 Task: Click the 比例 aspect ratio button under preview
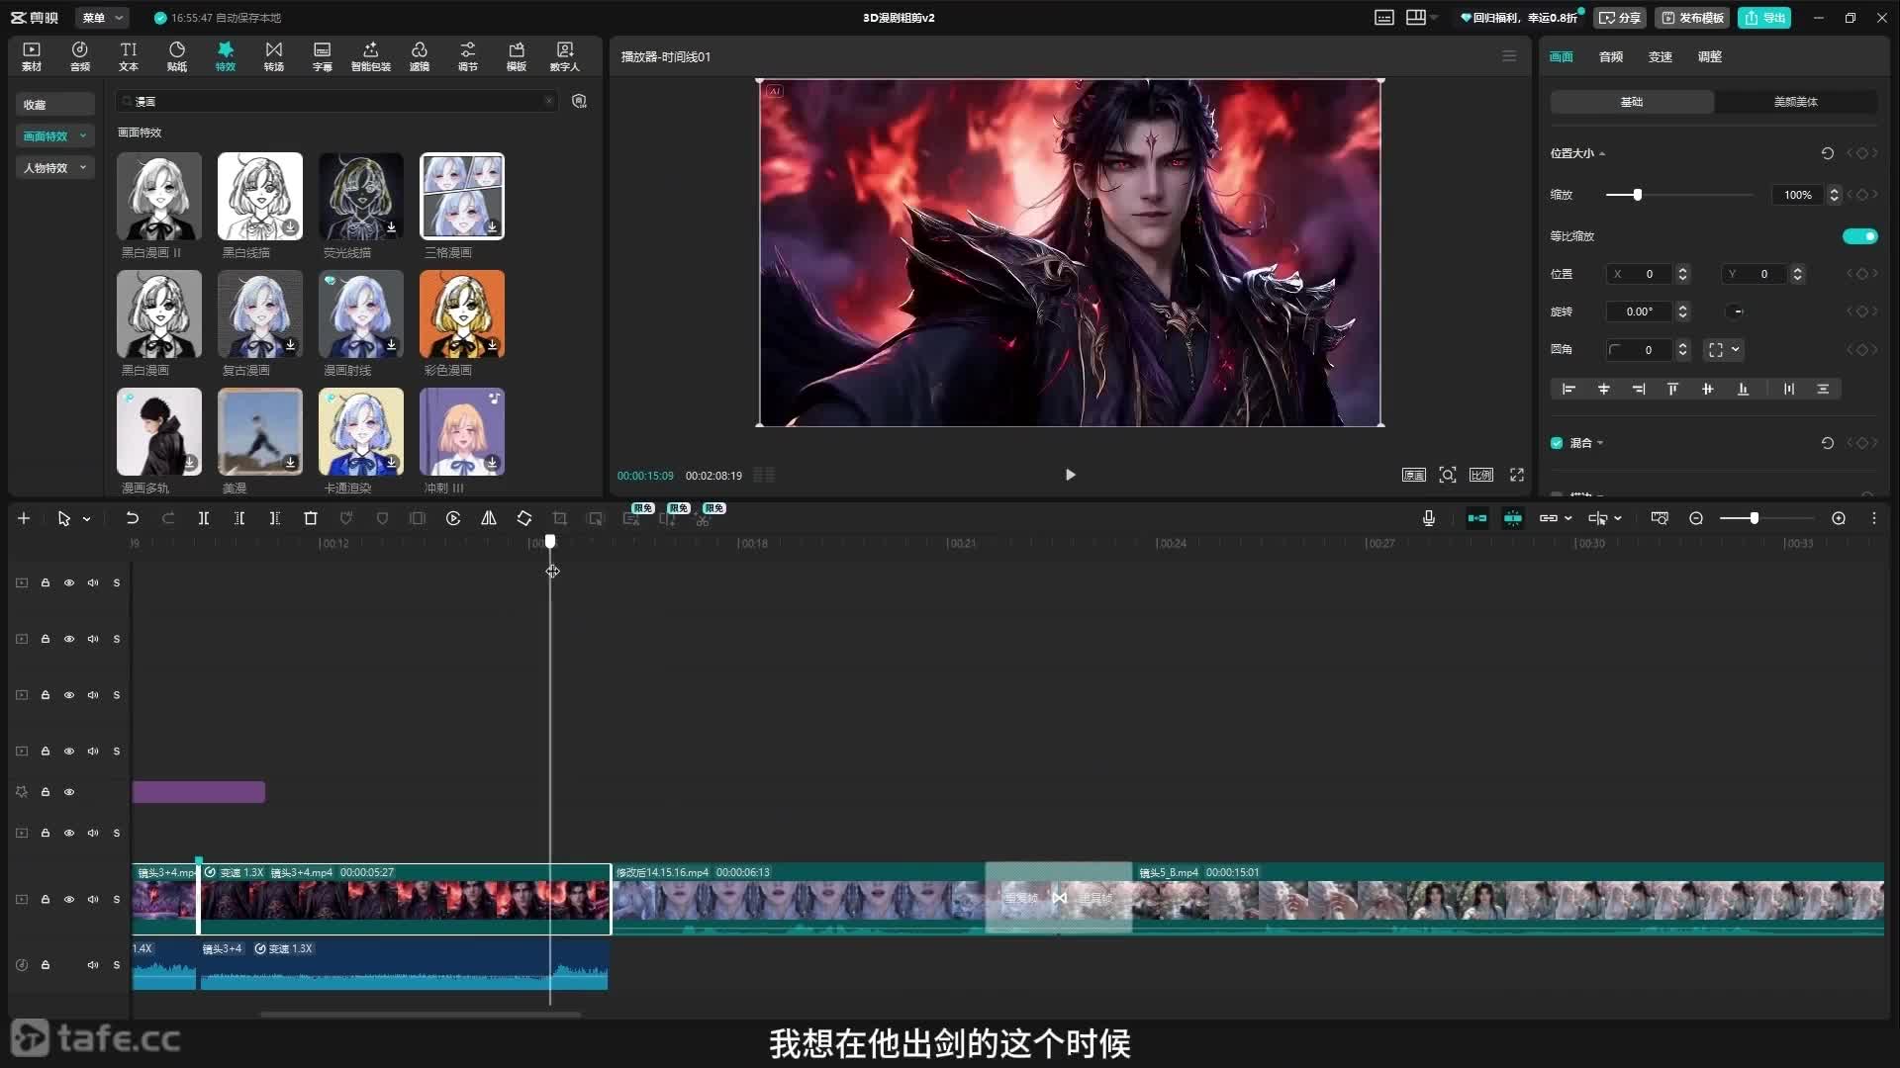tap(1481, 475)
